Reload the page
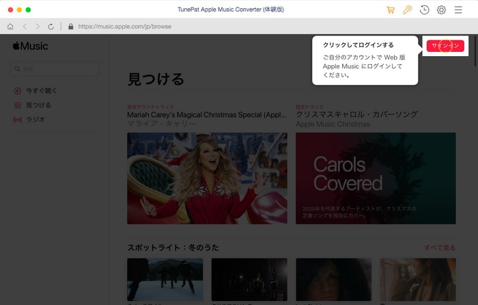Image resolution: width=478 pixels, height=305 pixels. click(x=51, y=27)
